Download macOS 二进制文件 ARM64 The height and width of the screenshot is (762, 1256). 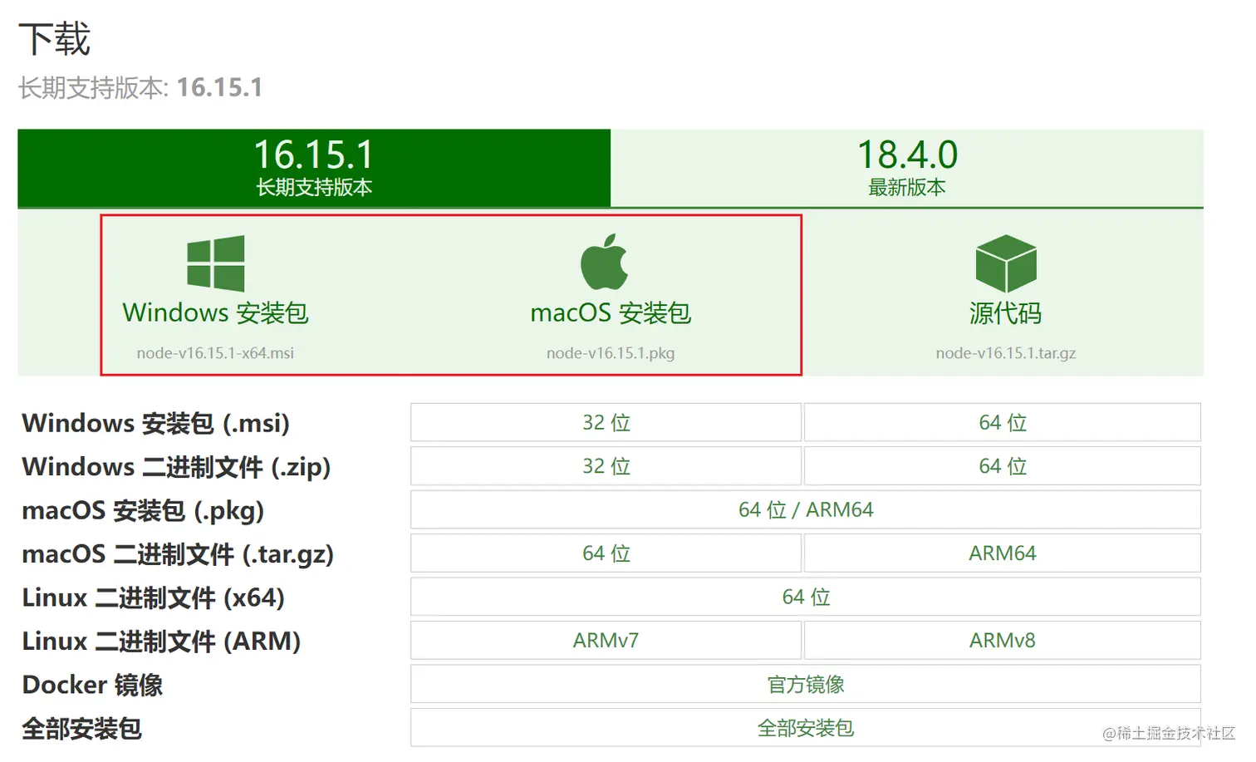click(x=1003, y=553)
